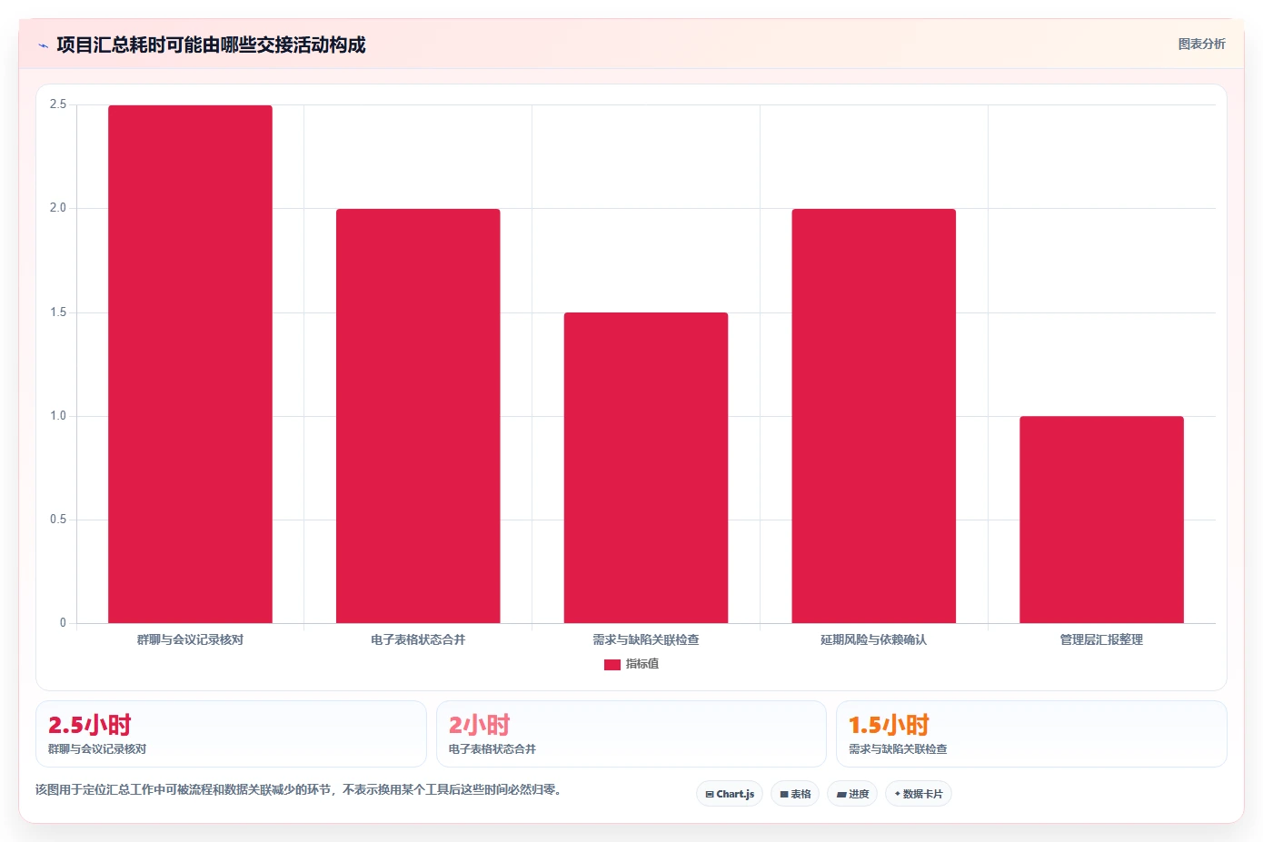Open the 2小时 data card

[x=631, y=734]
